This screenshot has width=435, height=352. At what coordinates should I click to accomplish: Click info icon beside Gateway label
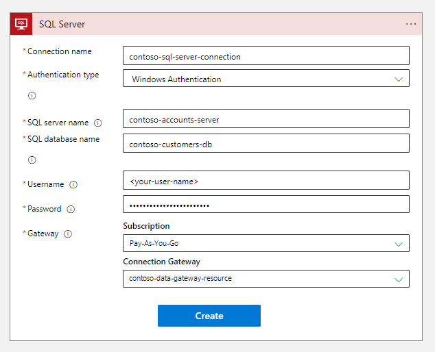click(68, 234)
